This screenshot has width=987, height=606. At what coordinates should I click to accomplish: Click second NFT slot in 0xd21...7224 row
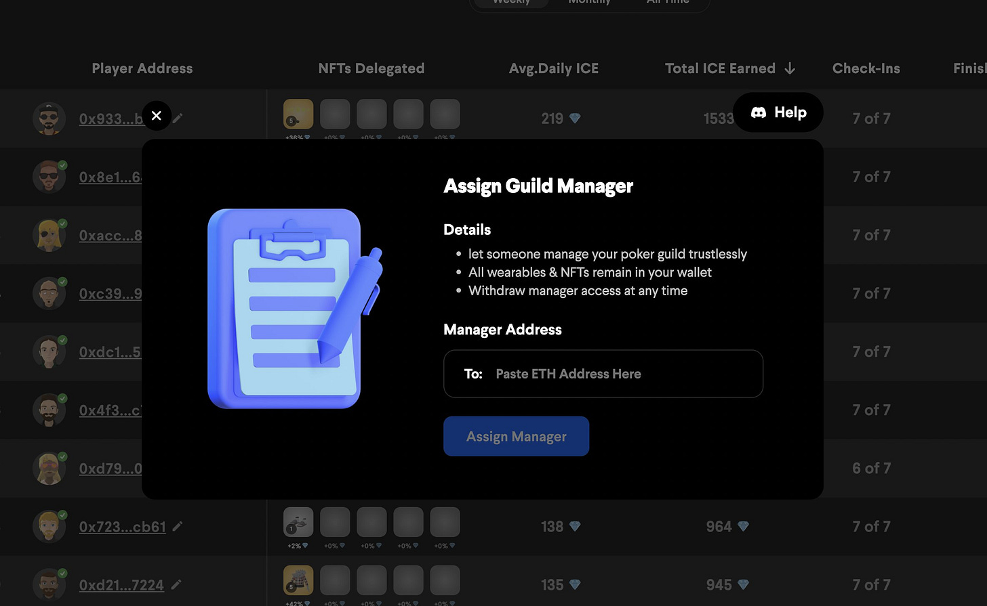[335, 580]
